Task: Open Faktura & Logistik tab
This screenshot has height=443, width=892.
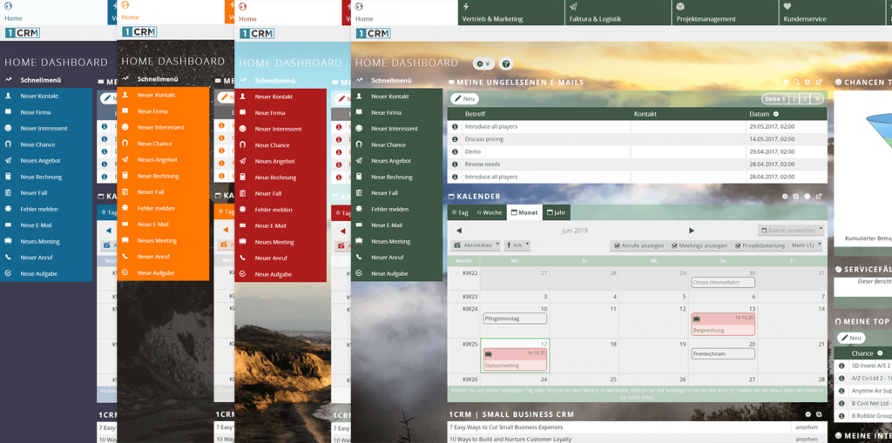Action: point(618,12)
